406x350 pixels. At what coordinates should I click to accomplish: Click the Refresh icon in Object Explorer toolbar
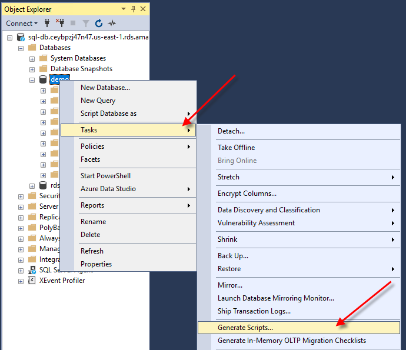click(x=99, y=24)
